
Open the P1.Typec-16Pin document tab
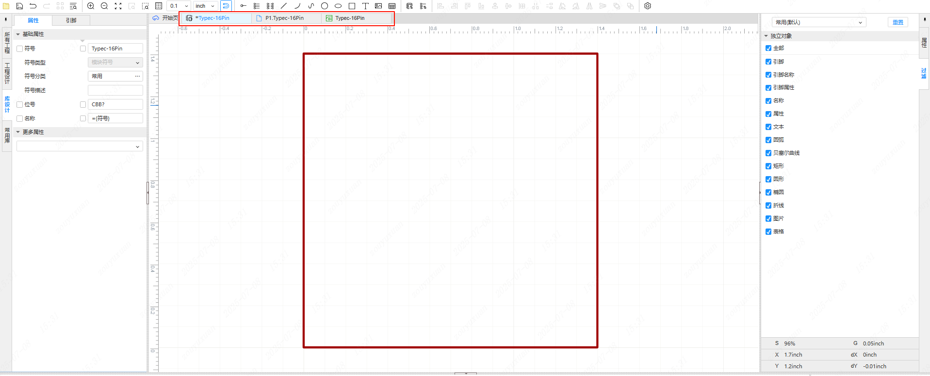pos(285,18)
